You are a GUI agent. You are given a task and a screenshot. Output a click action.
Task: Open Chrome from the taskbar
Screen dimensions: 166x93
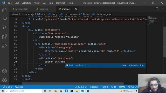[61, 91]
